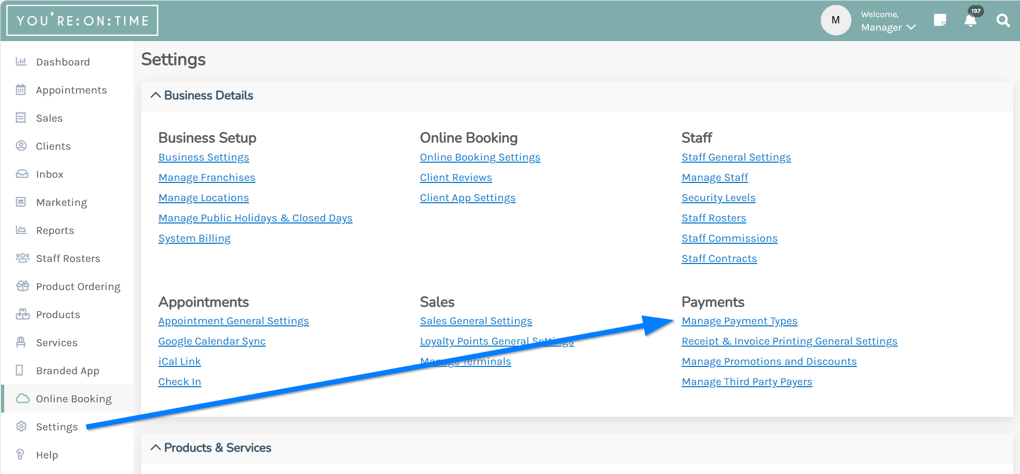Open Client Reviews link
The width and height of the screenshot is (1020, 474).
tap(456, 177)
